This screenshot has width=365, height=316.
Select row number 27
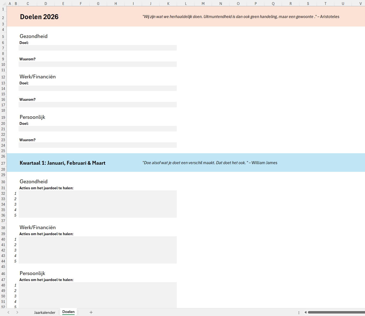click(x=3, y=163)
